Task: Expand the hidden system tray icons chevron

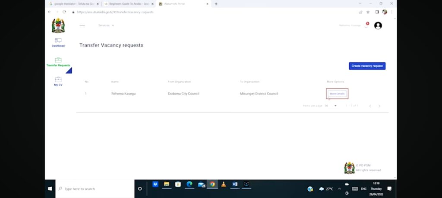Action: click(x=339, y=189)
